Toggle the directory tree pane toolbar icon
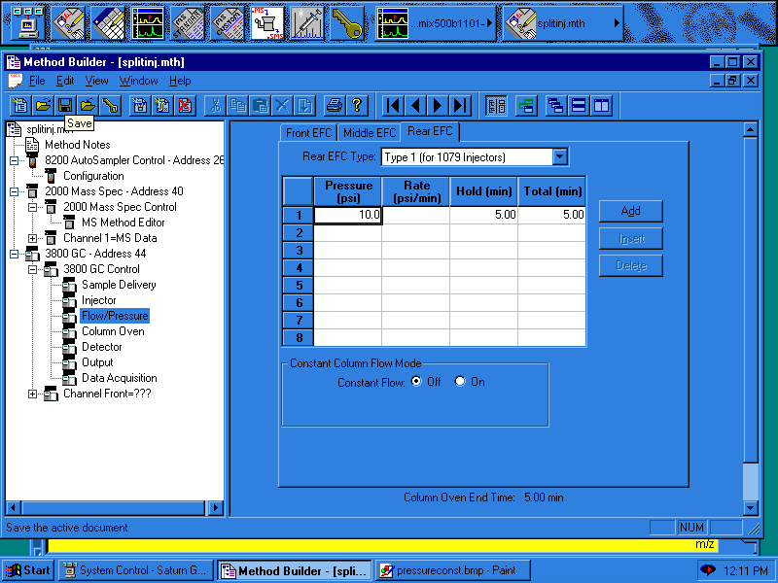The height and width of the screenshot is (583, 778). click(496, 106)
